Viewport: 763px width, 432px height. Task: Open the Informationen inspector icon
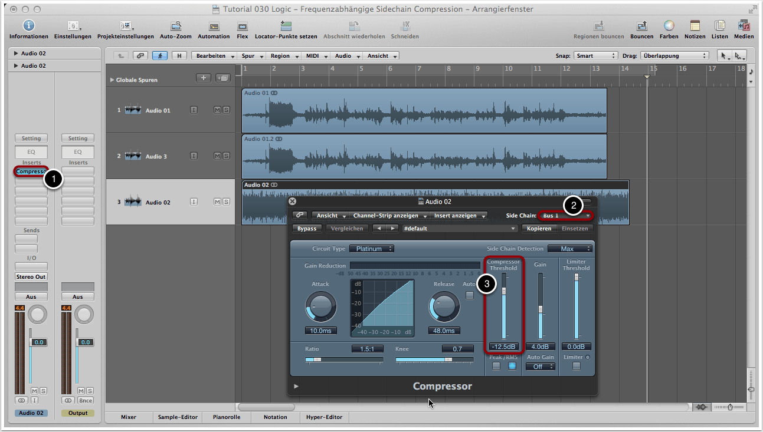(28, 26)
